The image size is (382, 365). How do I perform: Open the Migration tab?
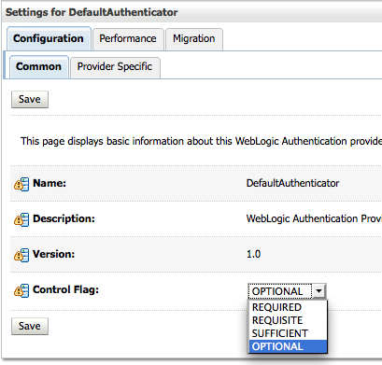click(x=194, y=39)
